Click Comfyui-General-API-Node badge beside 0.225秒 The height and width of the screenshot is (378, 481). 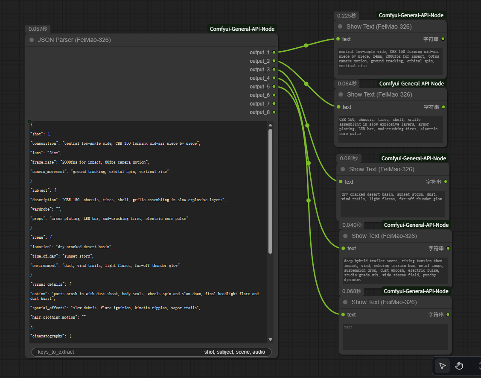point(411,15)
